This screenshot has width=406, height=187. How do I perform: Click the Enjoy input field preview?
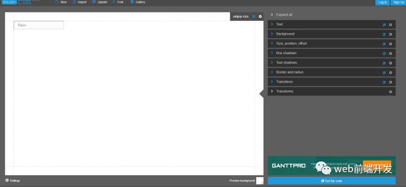coord(39,25)
